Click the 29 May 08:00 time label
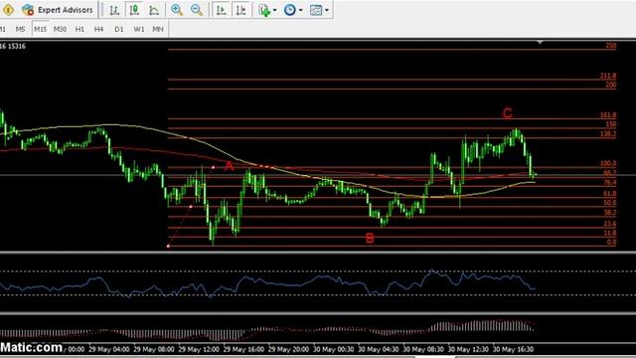The height and width of the screenshot is (358, 636). [x=154, y=349]
